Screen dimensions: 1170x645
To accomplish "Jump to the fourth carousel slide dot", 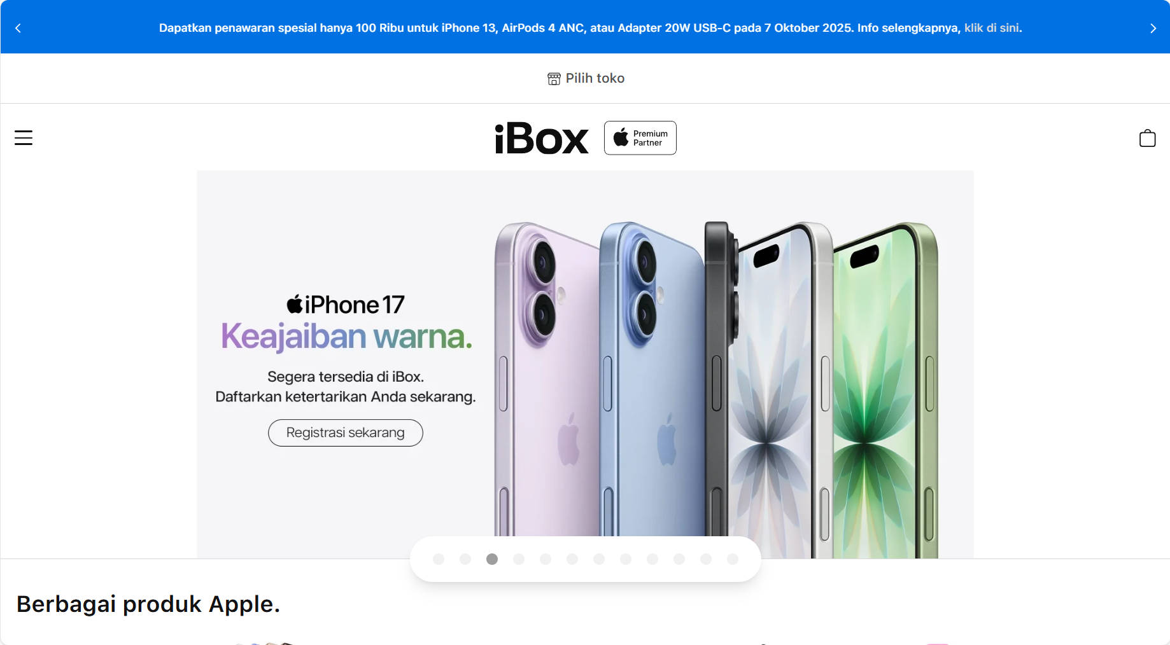I will coord(519,559).
